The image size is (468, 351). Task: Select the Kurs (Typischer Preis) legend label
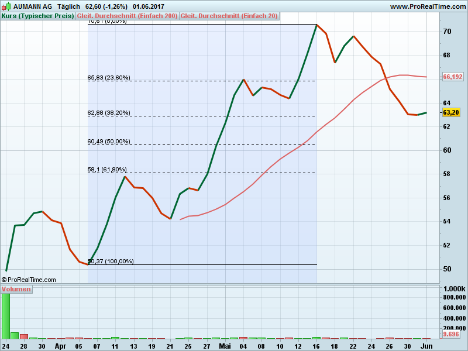[38, 16]
